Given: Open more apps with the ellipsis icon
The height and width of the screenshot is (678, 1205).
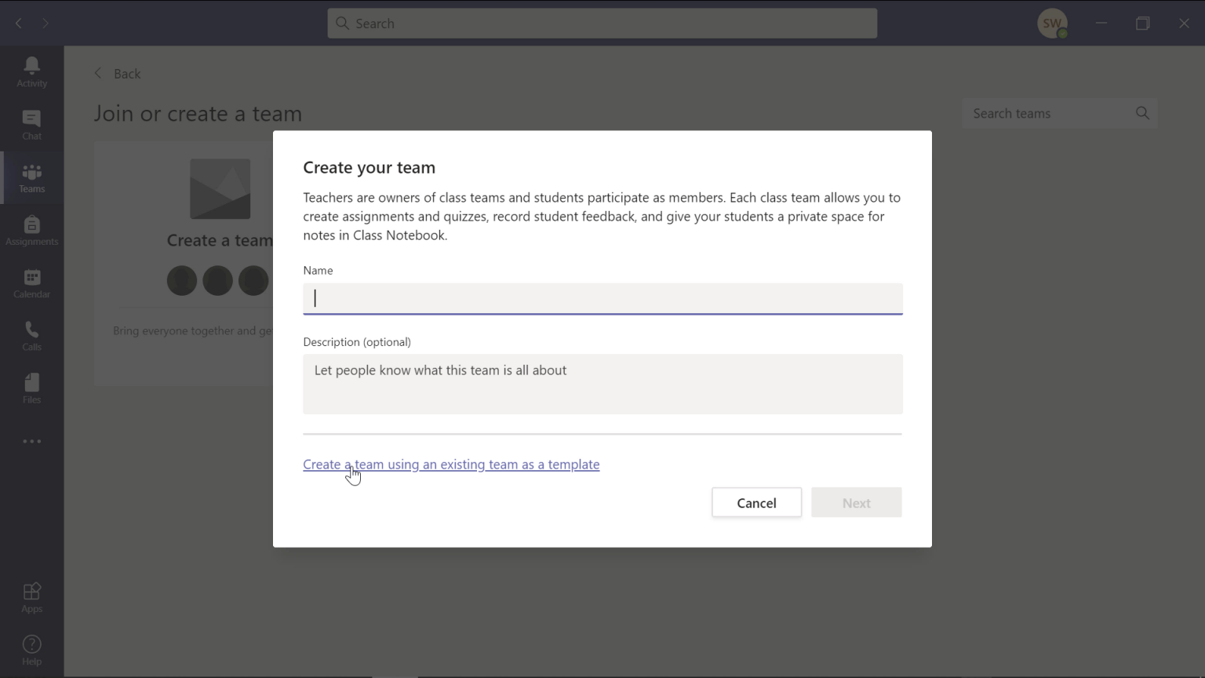Looking at the screenshot, I should click(x=31, y=441).
